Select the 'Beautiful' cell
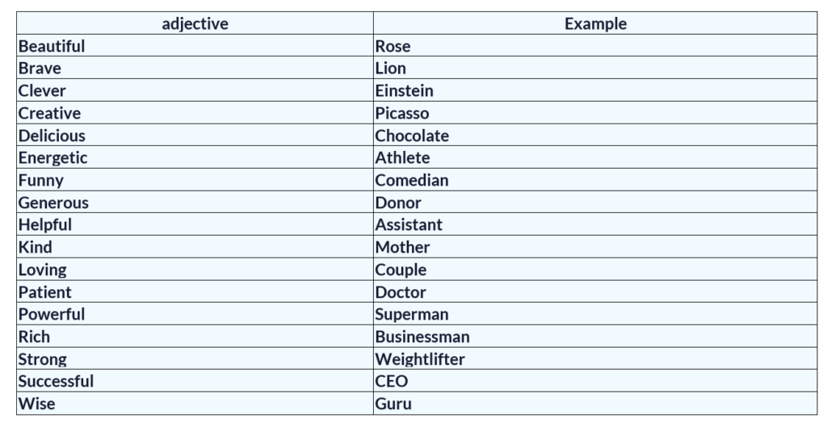This screenshot has width=827, height=427. [52, 47]
